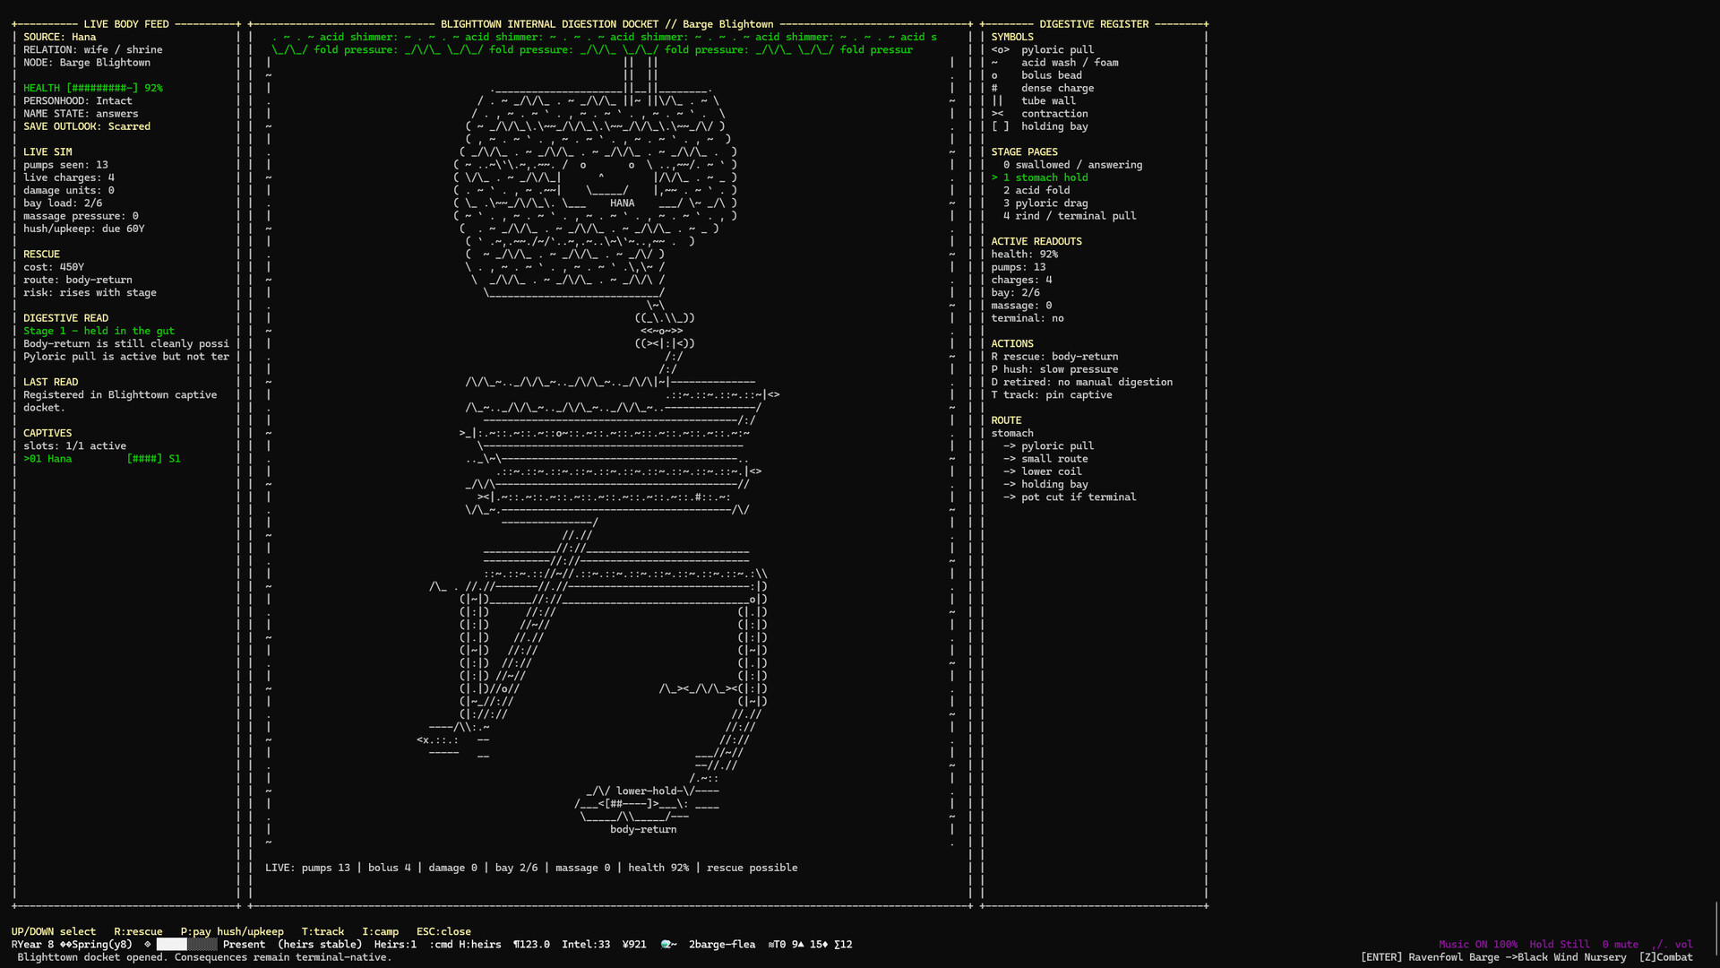Image resolution: width=1720 pixels, height=968 pixels.
Task: Click '-> pot cut if terminal' route entry
Action: pos(1069,497)
